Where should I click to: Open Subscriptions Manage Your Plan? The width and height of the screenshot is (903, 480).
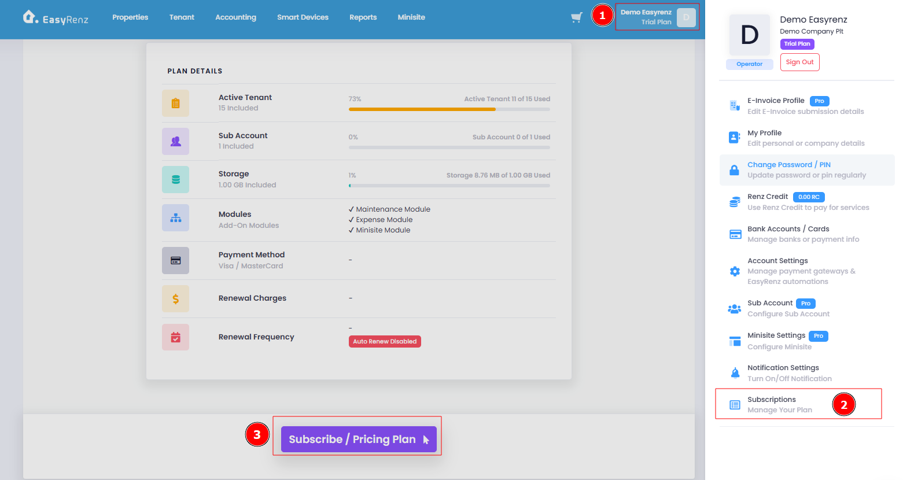(x=798, y=404)
